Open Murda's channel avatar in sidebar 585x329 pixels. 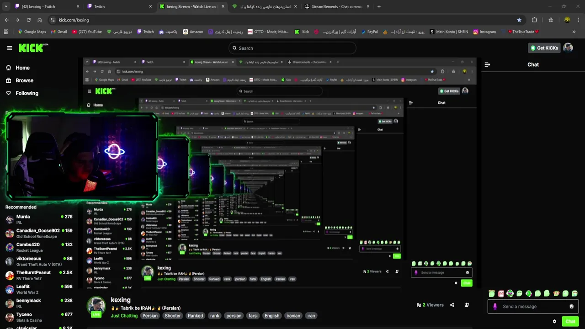10,219
